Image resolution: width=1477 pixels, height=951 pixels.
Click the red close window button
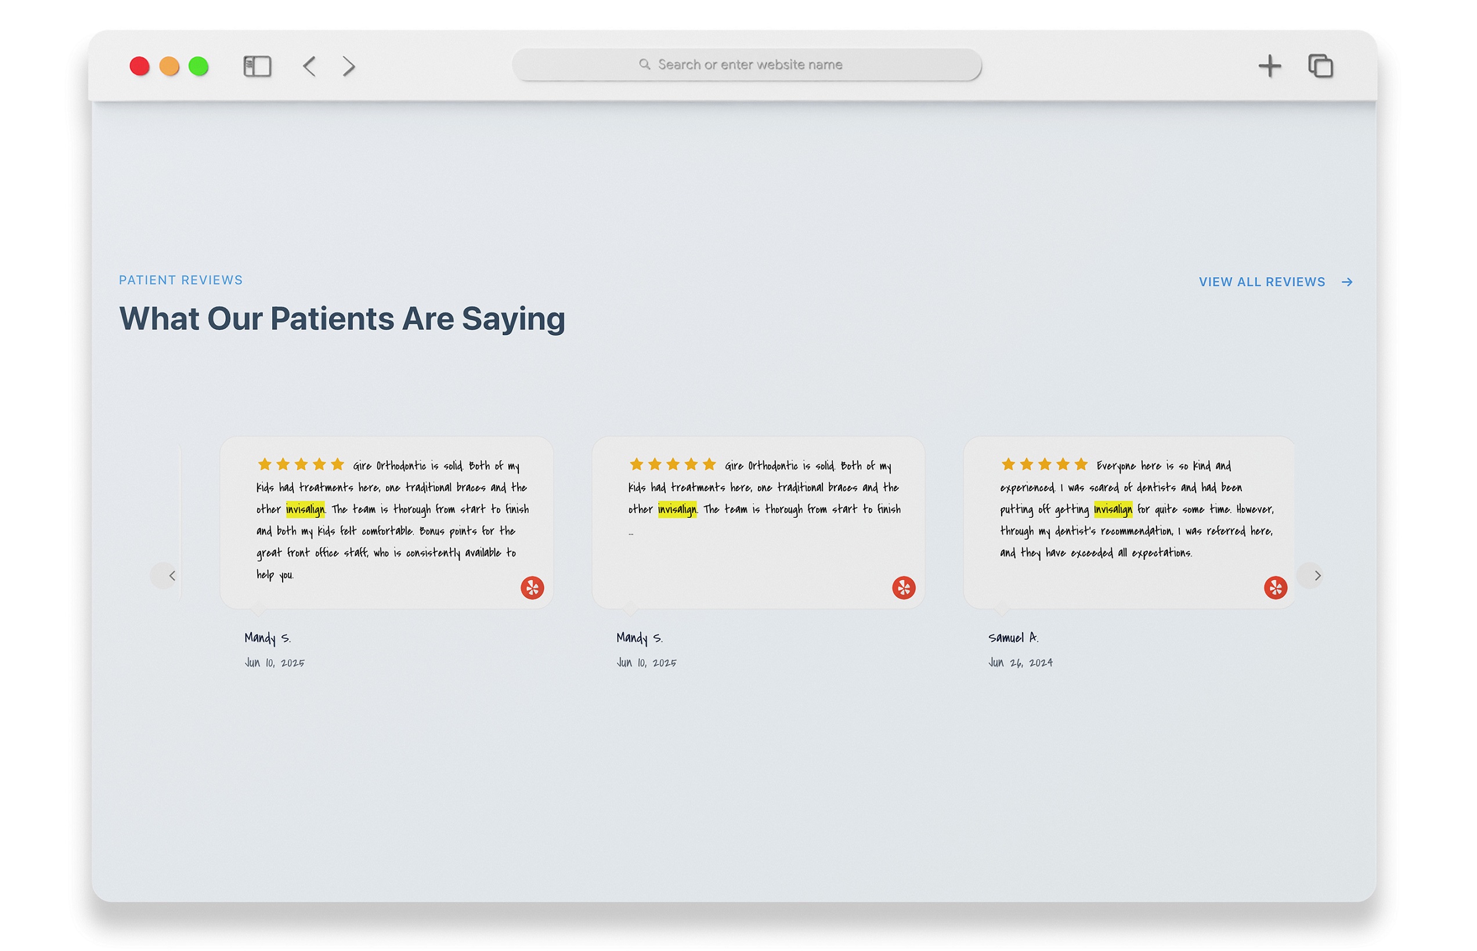(x=140, y=66)
